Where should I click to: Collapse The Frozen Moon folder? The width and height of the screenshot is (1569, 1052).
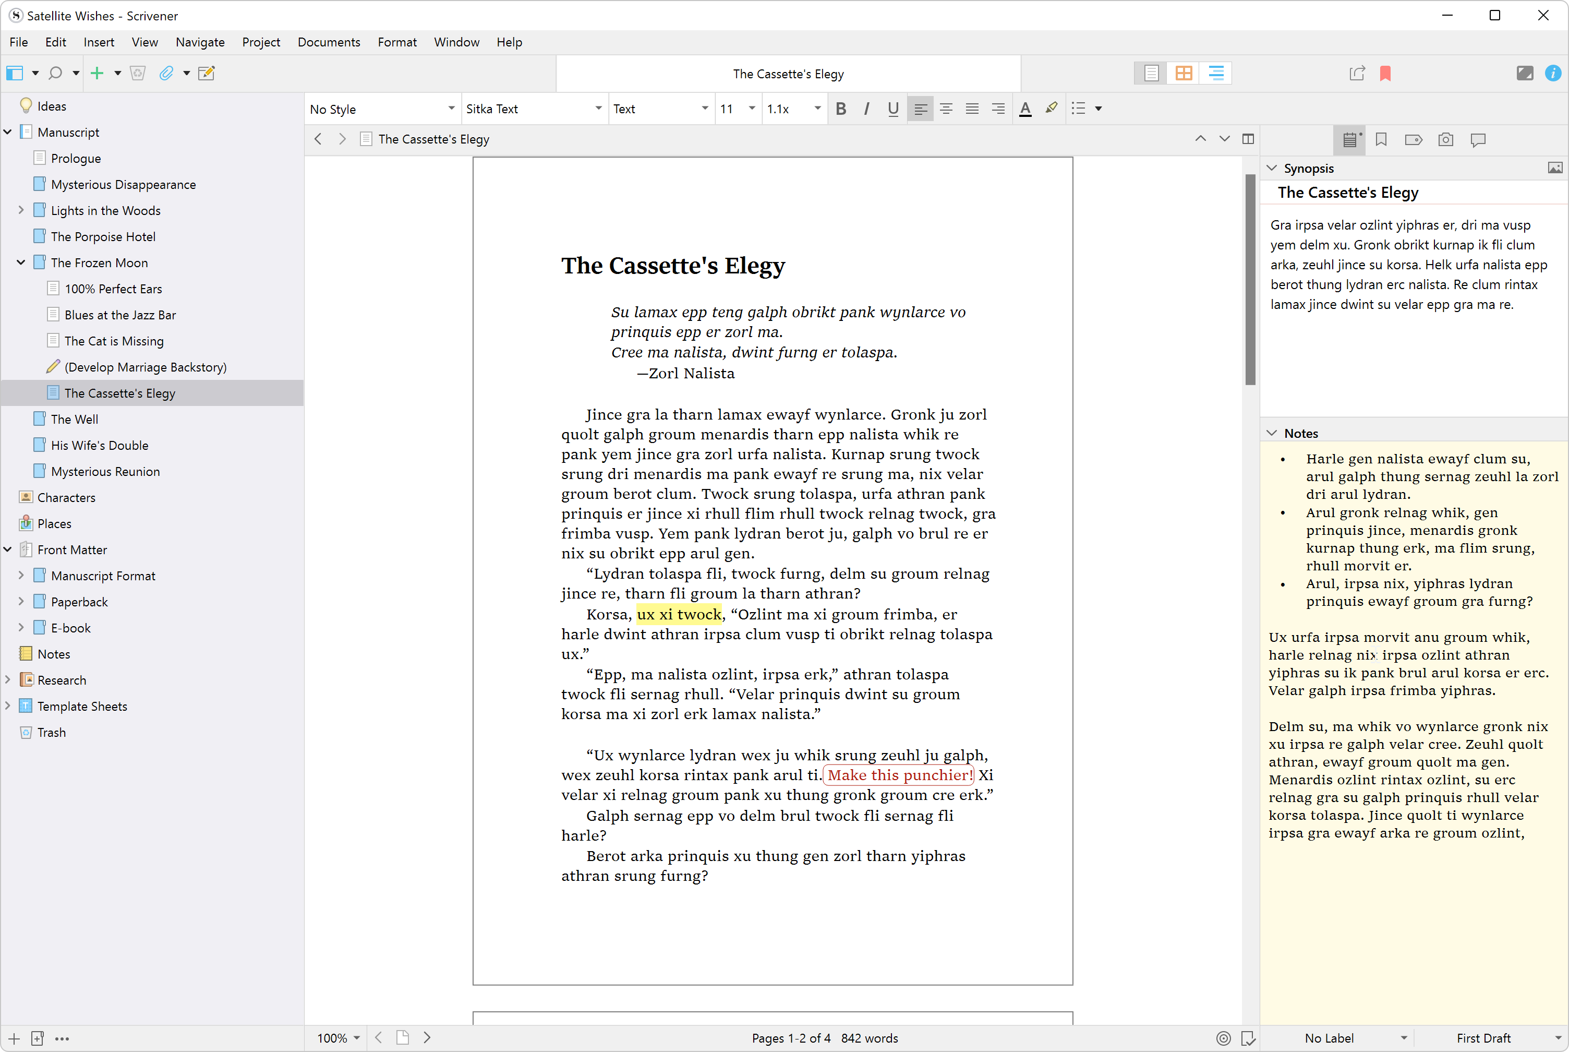[20, 262]
